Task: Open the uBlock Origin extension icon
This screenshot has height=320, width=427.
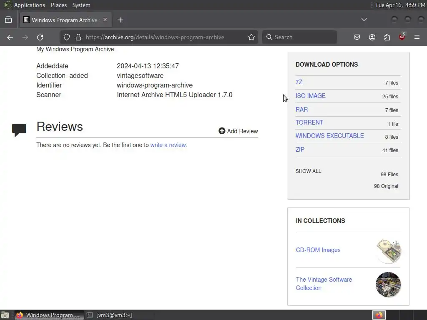Action: coord(402,37)
